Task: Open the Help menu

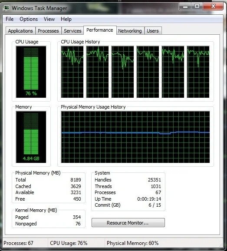Action: point(66,19)
